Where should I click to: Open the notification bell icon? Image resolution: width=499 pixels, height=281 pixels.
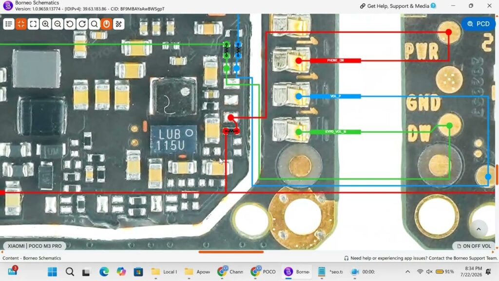(x=488, y=271)
